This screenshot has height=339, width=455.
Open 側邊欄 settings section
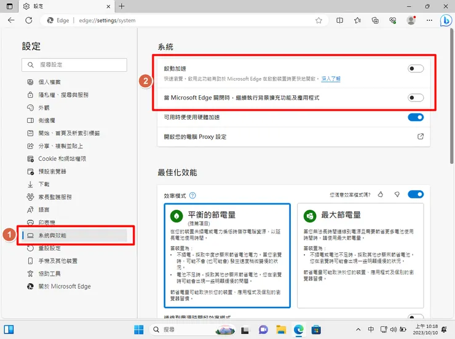pos(47,120)
